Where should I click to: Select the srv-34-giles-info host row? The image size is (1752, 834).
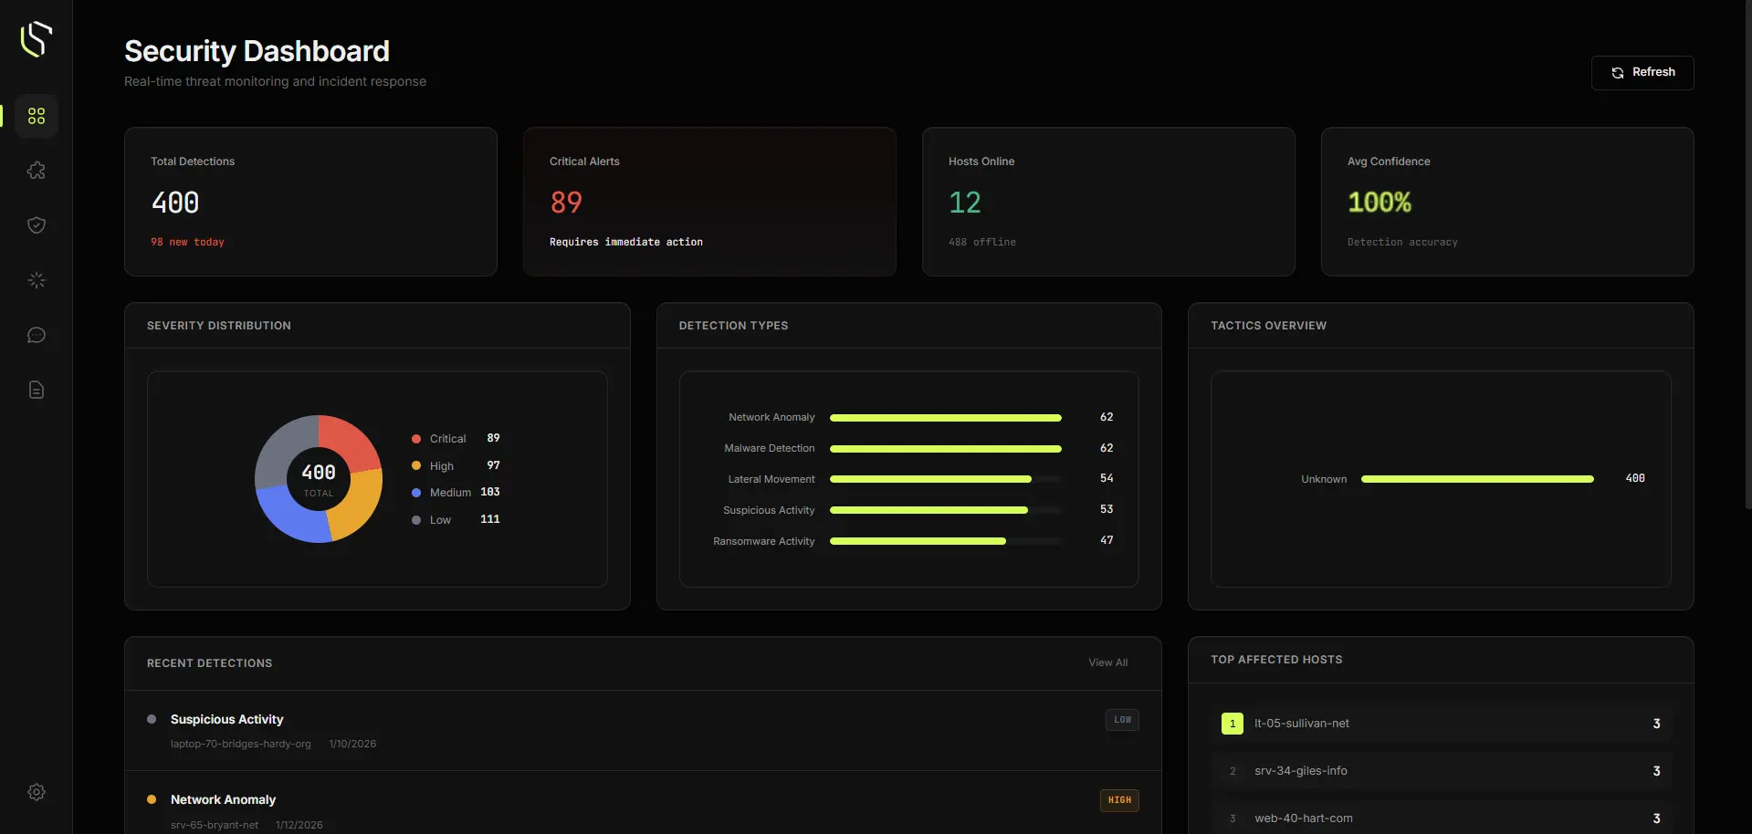pyautogui.click(x=1440, y=771)
